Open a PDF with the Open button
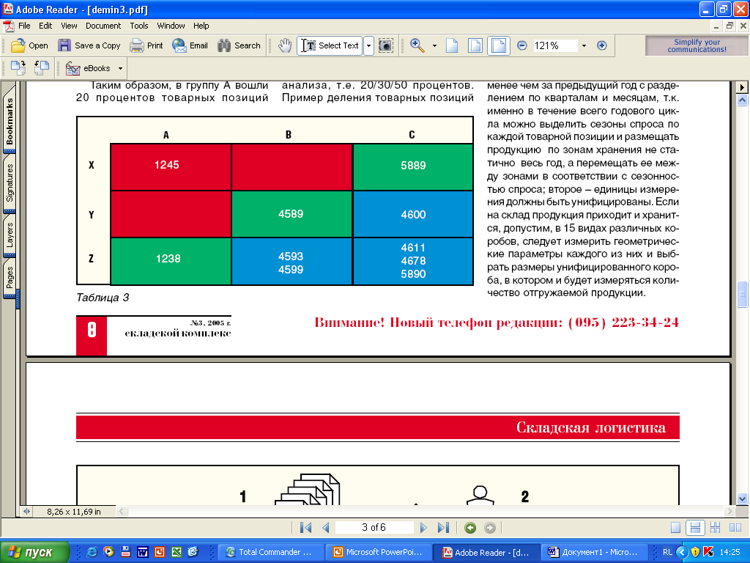 click(x=29, y=45)
